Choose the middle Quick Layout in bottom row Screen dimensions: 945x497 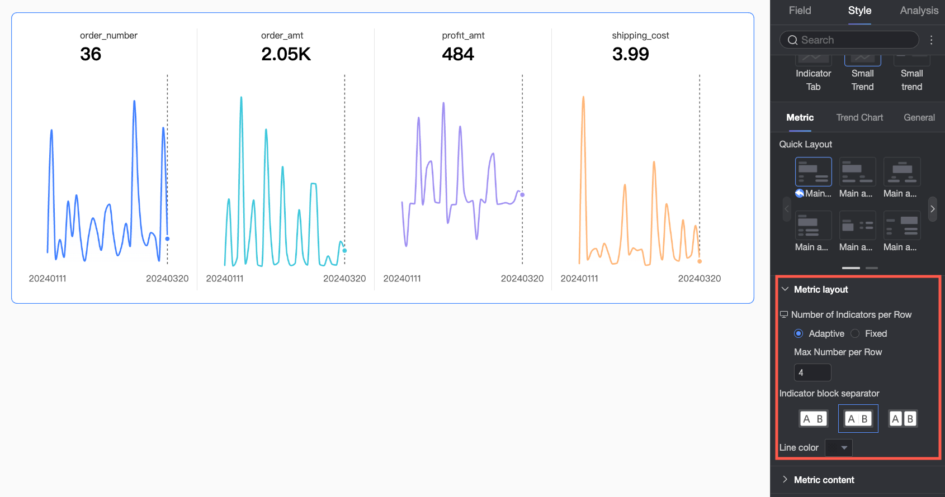pos(857,225)
